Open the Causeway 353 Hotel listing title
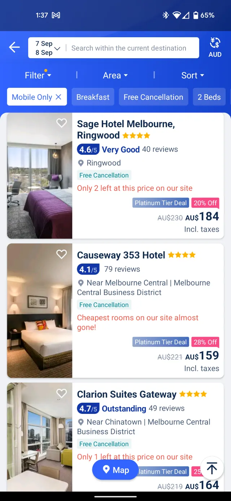Image resolution: width=231 pixels, height=501 pixels. [121, 255]
